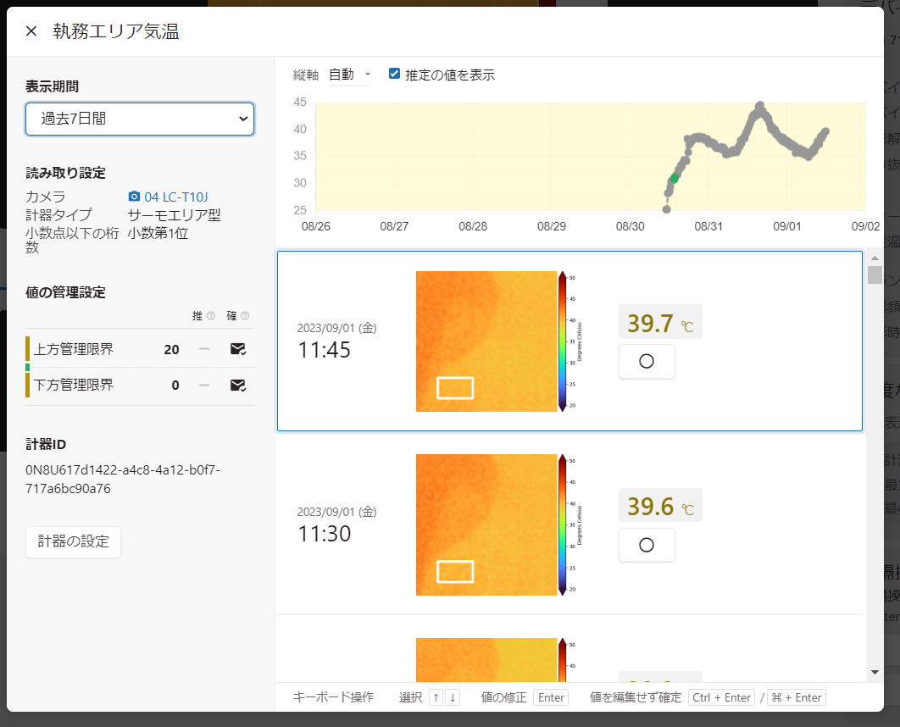
Task: Click the scrollbar up arrow in readings list
Action: point(875,258)
